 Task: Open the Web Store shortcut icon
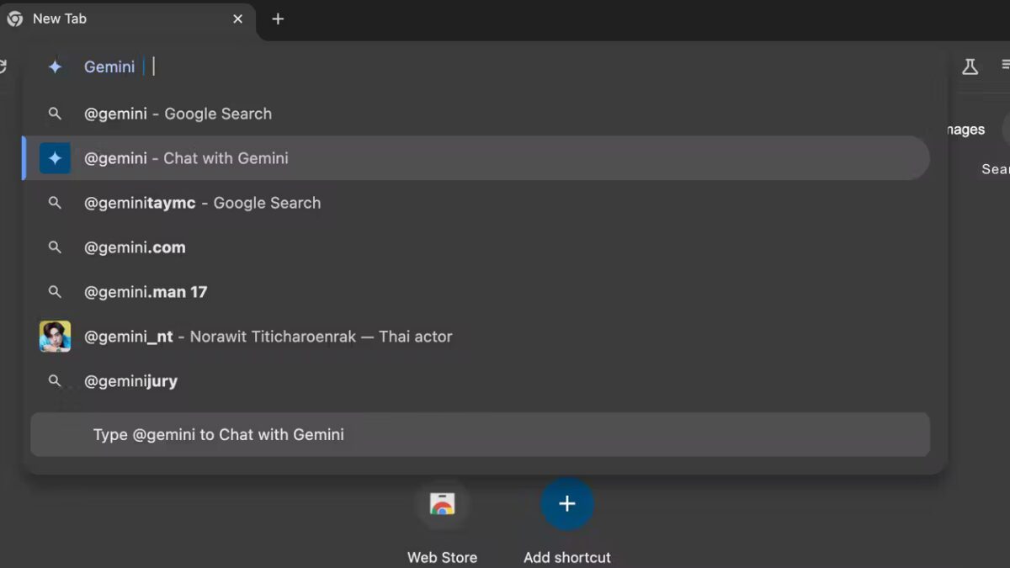(x=442, y=504)
